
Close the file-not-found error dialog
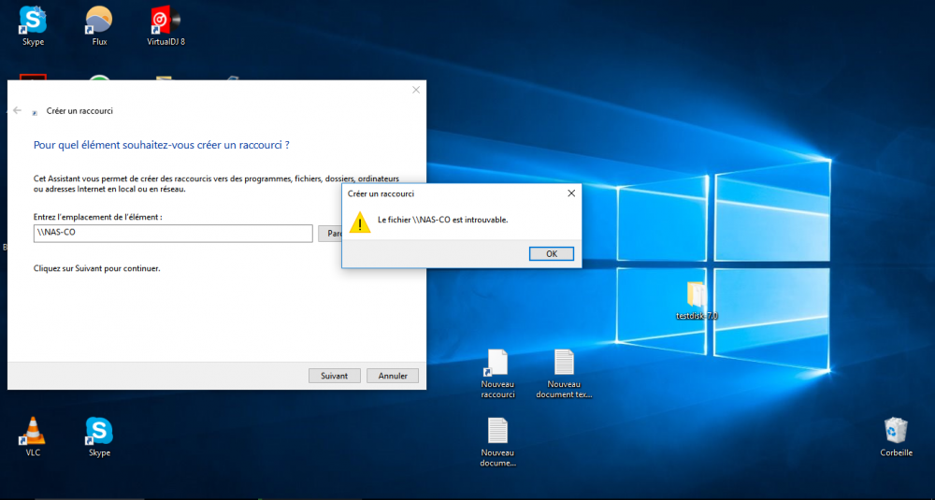tap(570, 193)
